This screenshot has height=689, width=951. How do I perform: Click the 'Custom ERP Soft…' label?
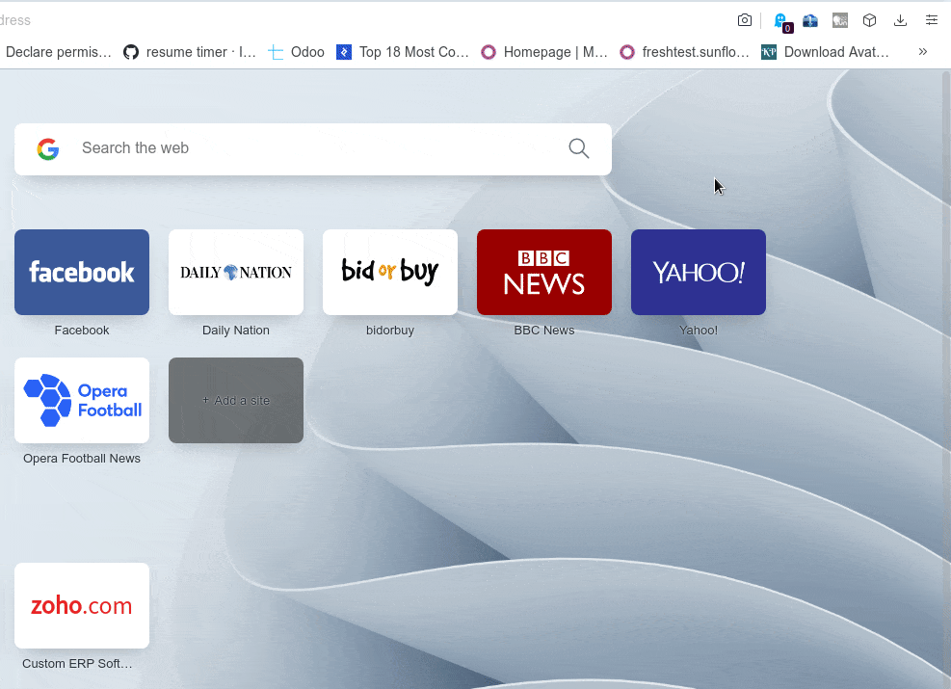77,664
